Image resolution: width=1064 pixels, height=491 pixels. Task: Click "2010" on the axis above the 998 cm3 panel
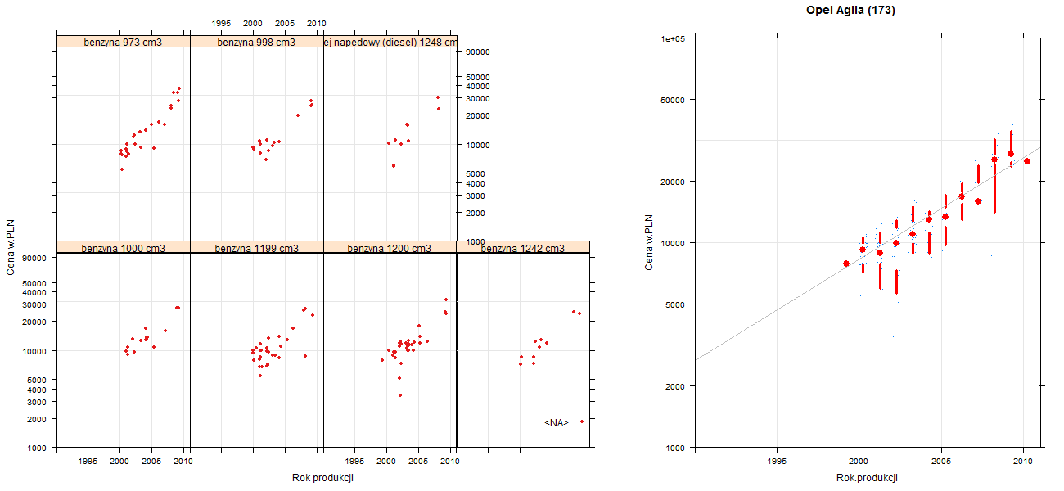[317, 23]
